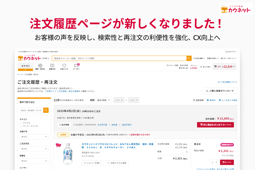Open お気に入り via the heart icon
Image resolution: width=255 pixels, height=170 pixels.
coord(64,66)
